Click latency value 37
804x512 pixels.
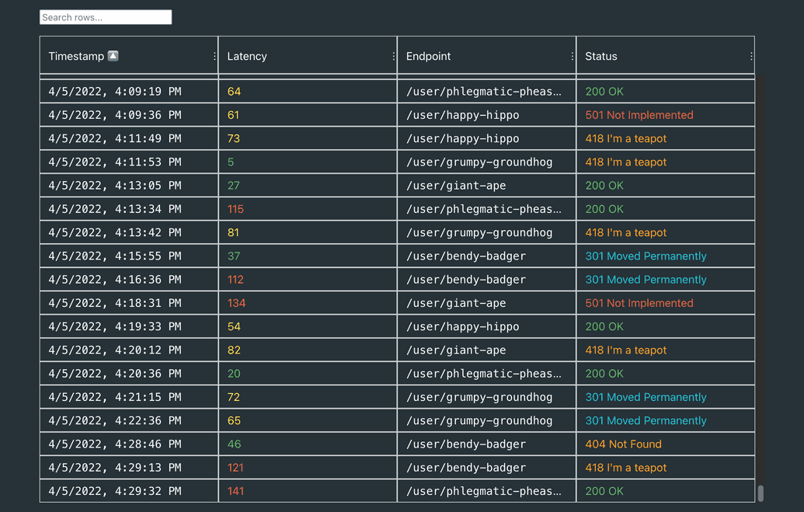pos(233,256)
